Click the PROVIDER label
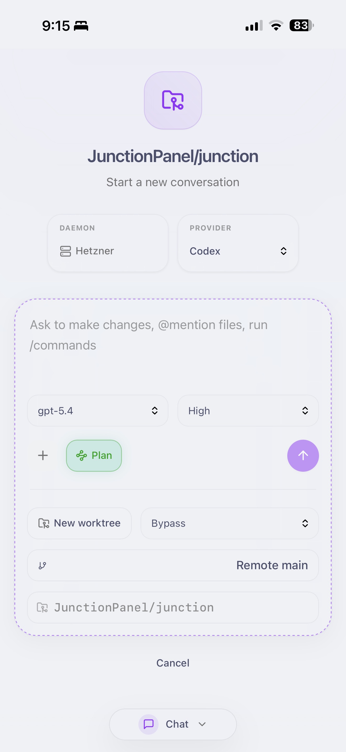The image size is (346, 752). click(211, 228)
